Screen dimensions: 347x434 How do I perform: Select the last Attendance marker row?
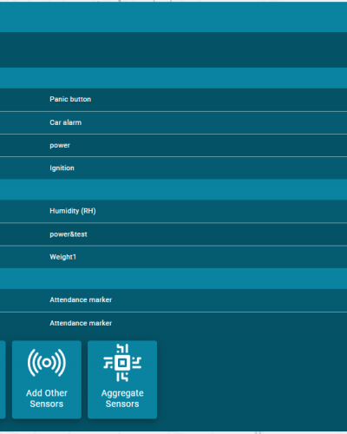point(173,323)
